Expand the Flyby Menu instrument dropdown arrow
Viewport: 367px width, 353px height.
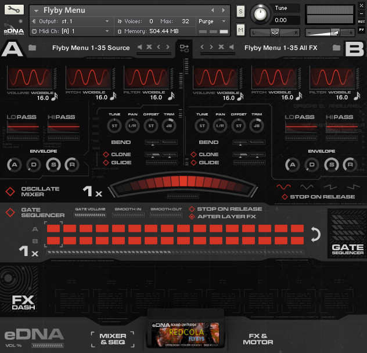(36, 10)
